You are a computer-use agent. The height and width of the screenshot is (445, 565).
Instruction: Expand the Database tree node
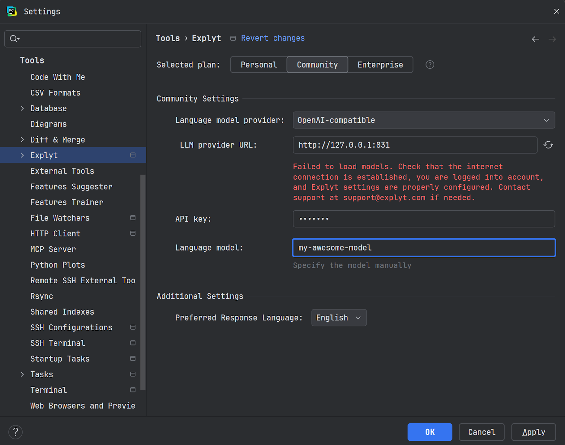coord(22,108)
